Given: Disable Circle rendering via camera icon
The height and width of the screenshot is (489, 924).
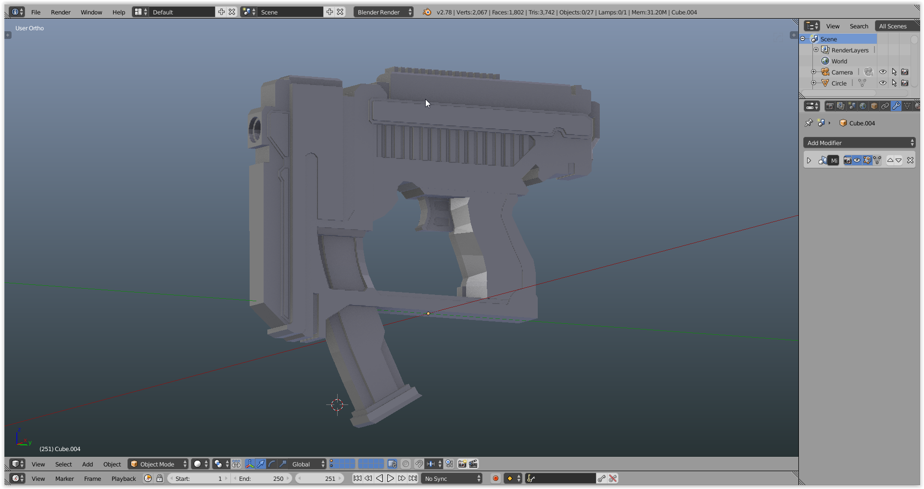Looking at the screenshot, I should tap(905, 83).
